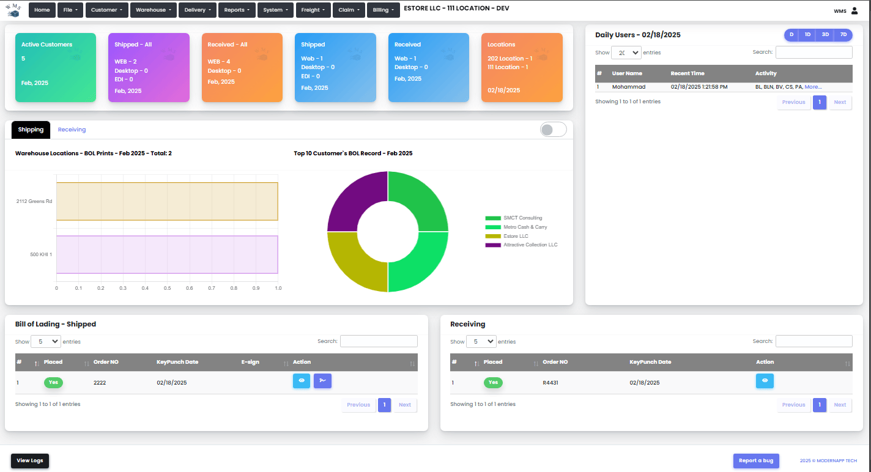Click the purple Attractive Collection LLC legend swatch

(x=492, y=245)
